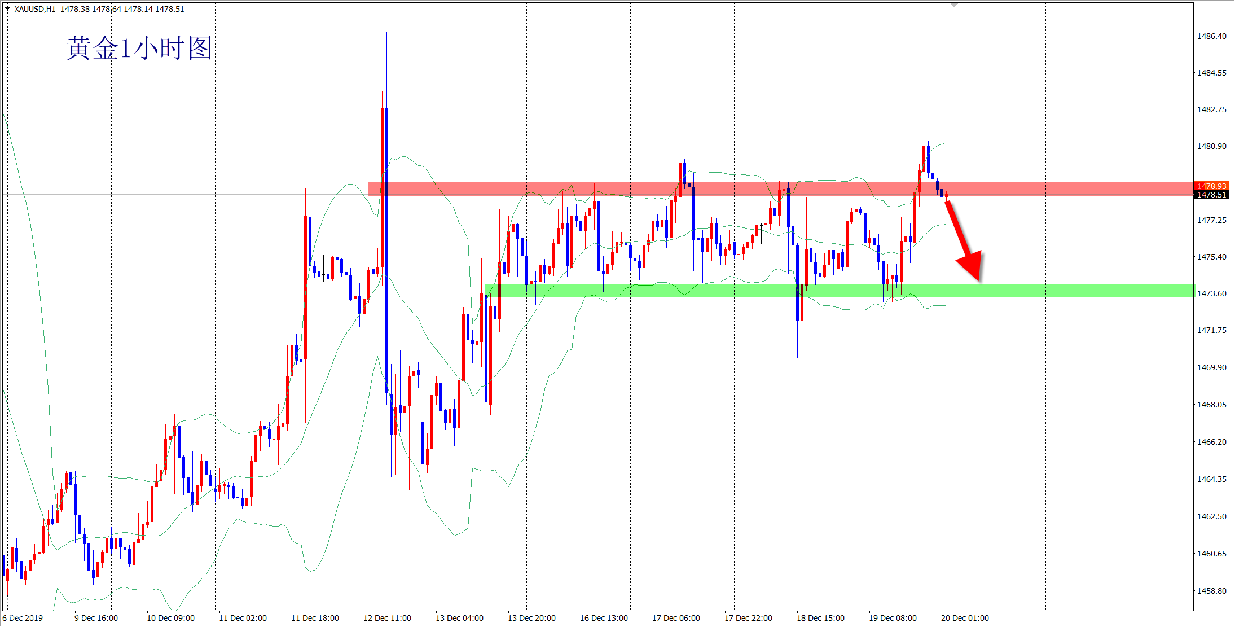1235x627 pixels.
Task: Click the 1486.40 price scale label
Action: tap(1211, 36)
